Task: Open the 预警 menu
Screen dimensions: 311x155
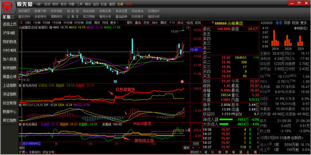Action: tap(72, 4)
